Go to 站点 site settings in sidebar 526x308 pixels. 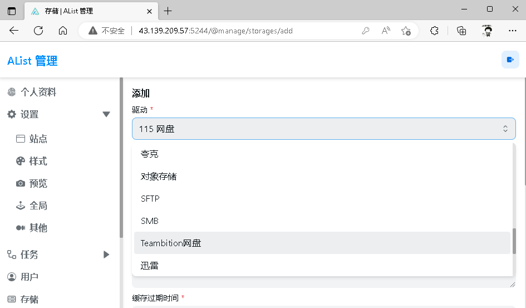coord(38,139)
